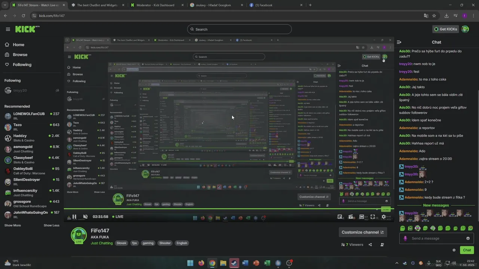Viewport: 479px width, 269px height.
Task: Share the channel using the share icon
Action: tap(370, 245)
